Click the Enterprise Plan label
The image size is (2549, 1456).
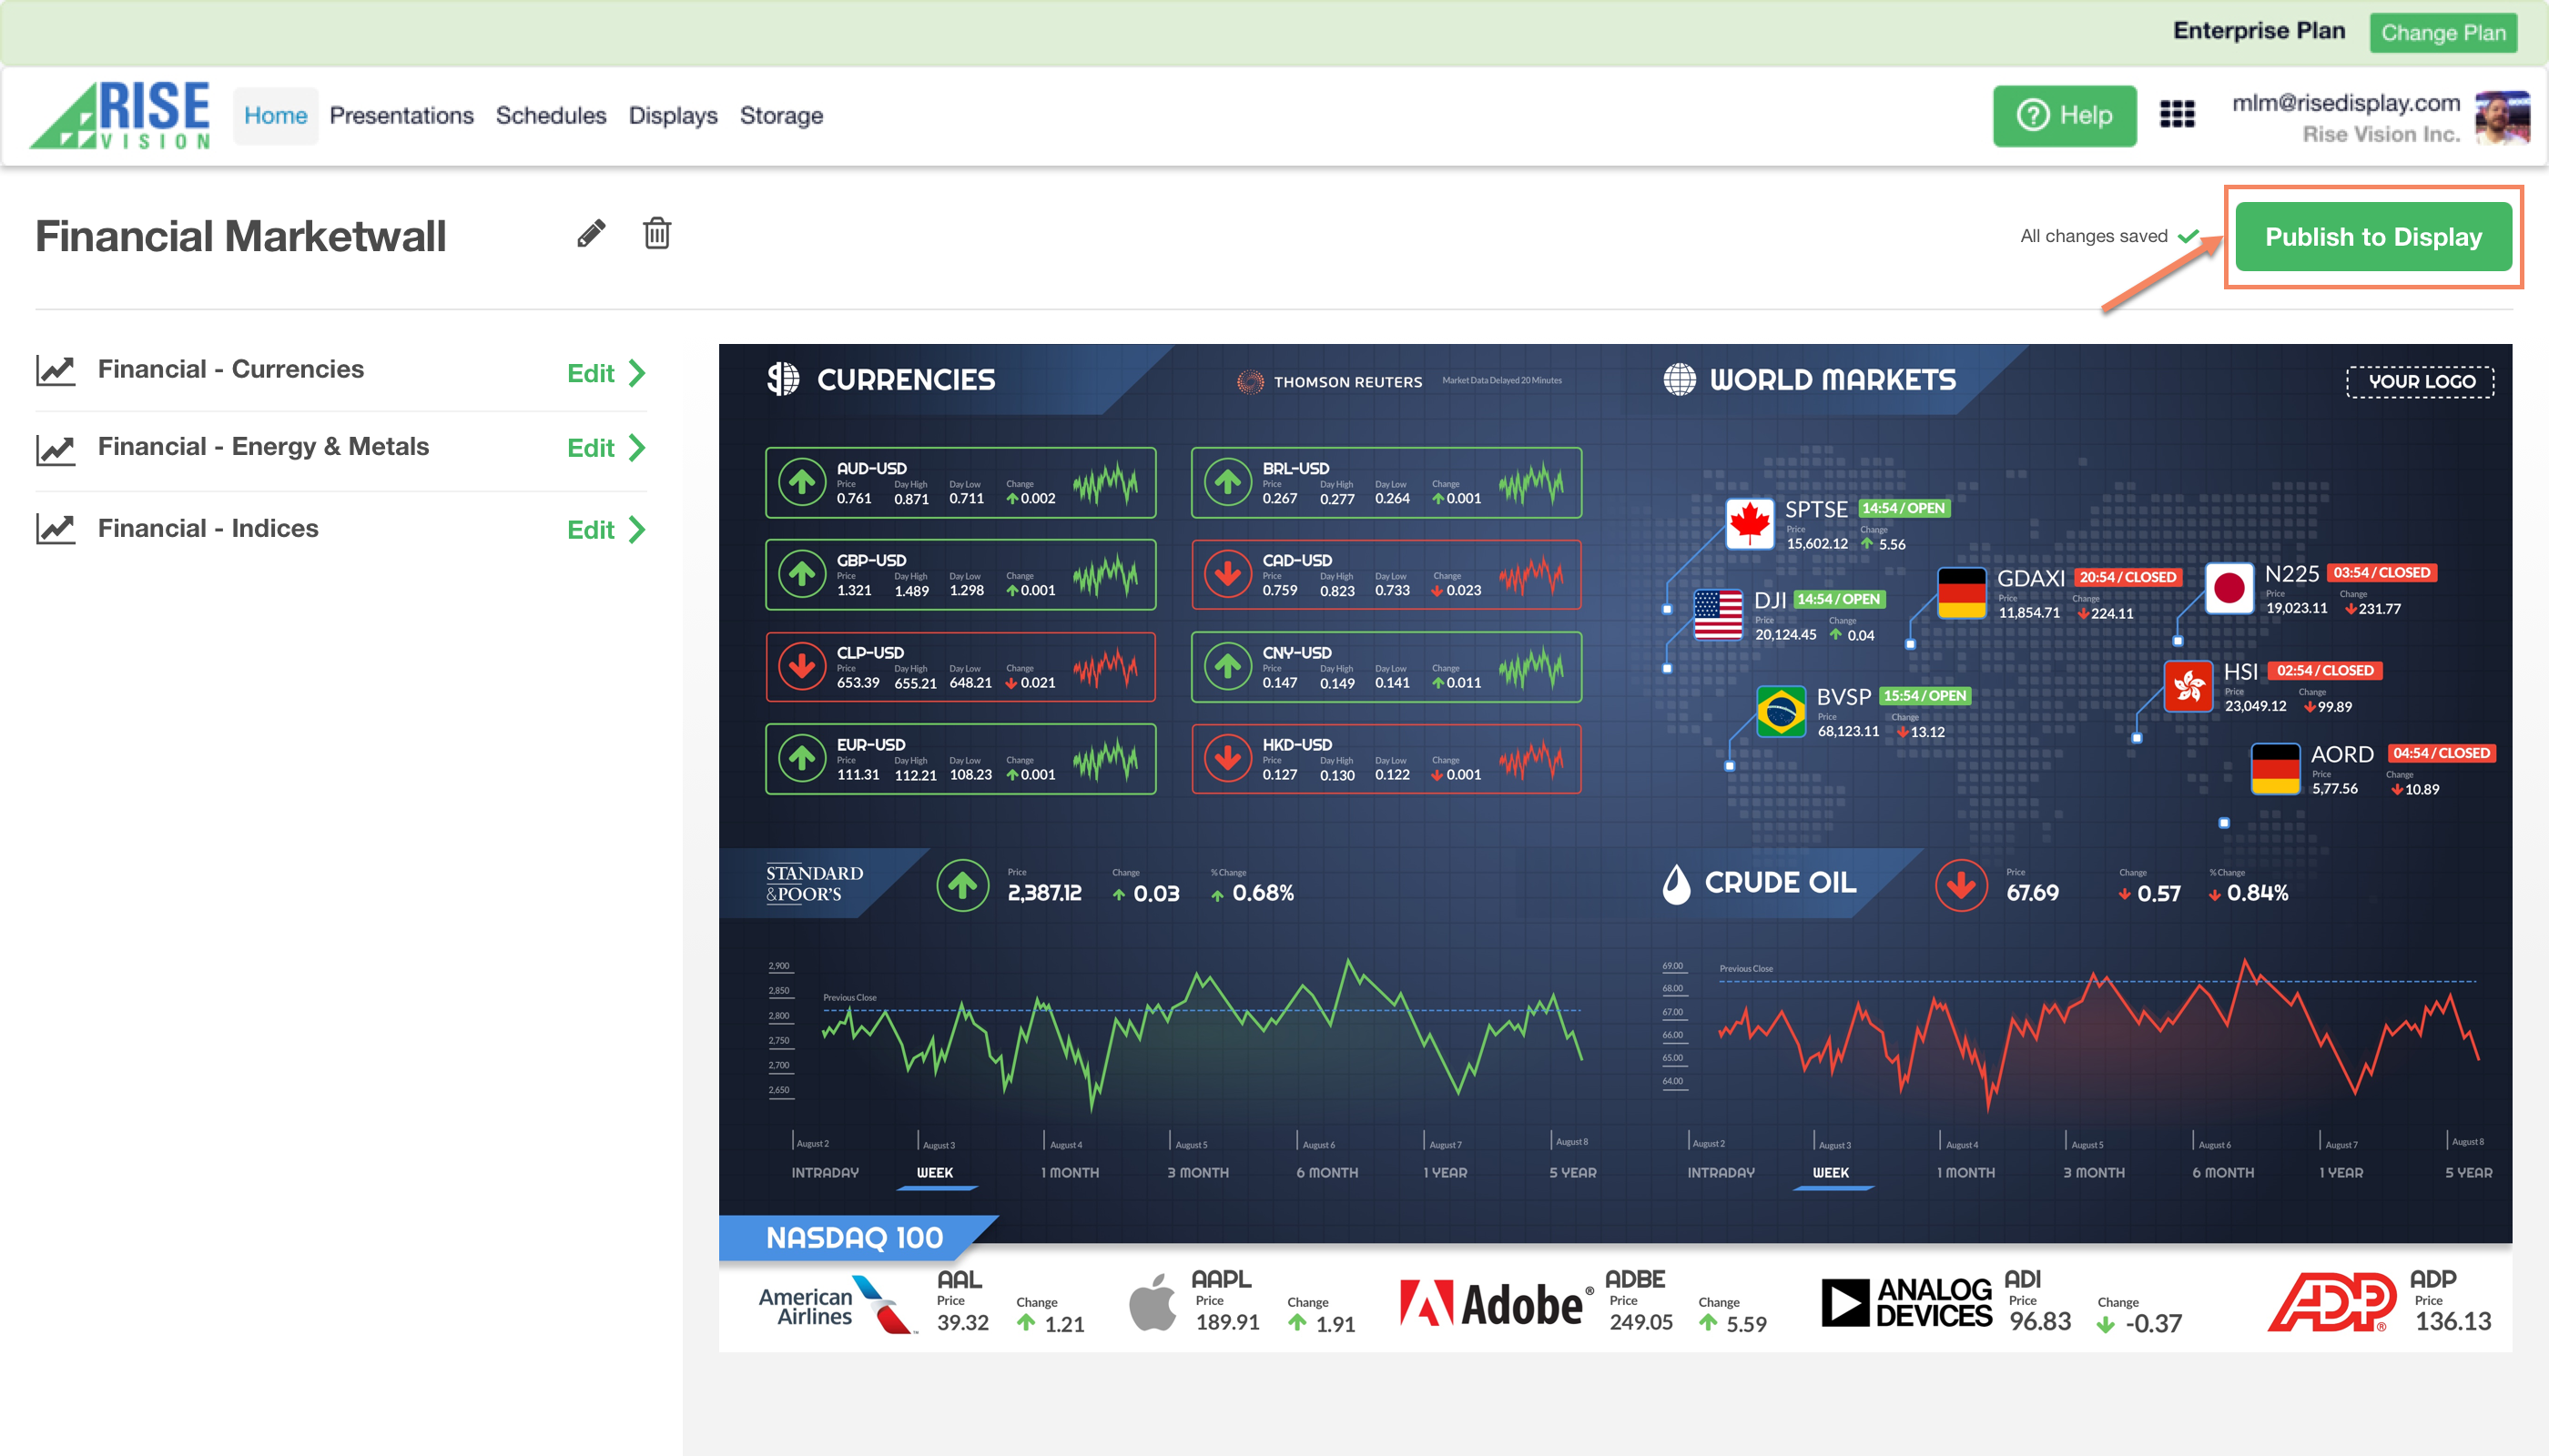tap(2259, 31)
